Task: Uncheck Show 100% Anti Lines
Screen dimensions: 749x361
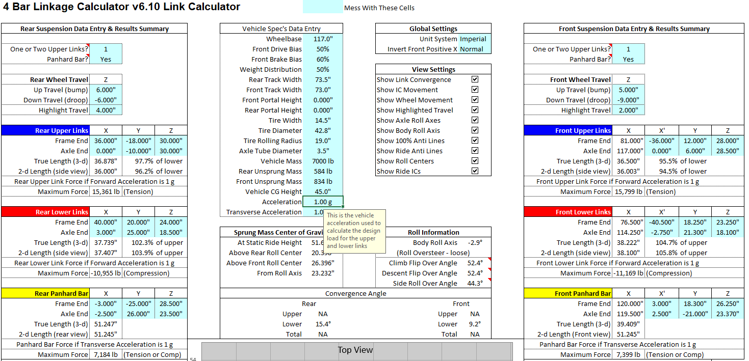Action: [x=475, y=141]
